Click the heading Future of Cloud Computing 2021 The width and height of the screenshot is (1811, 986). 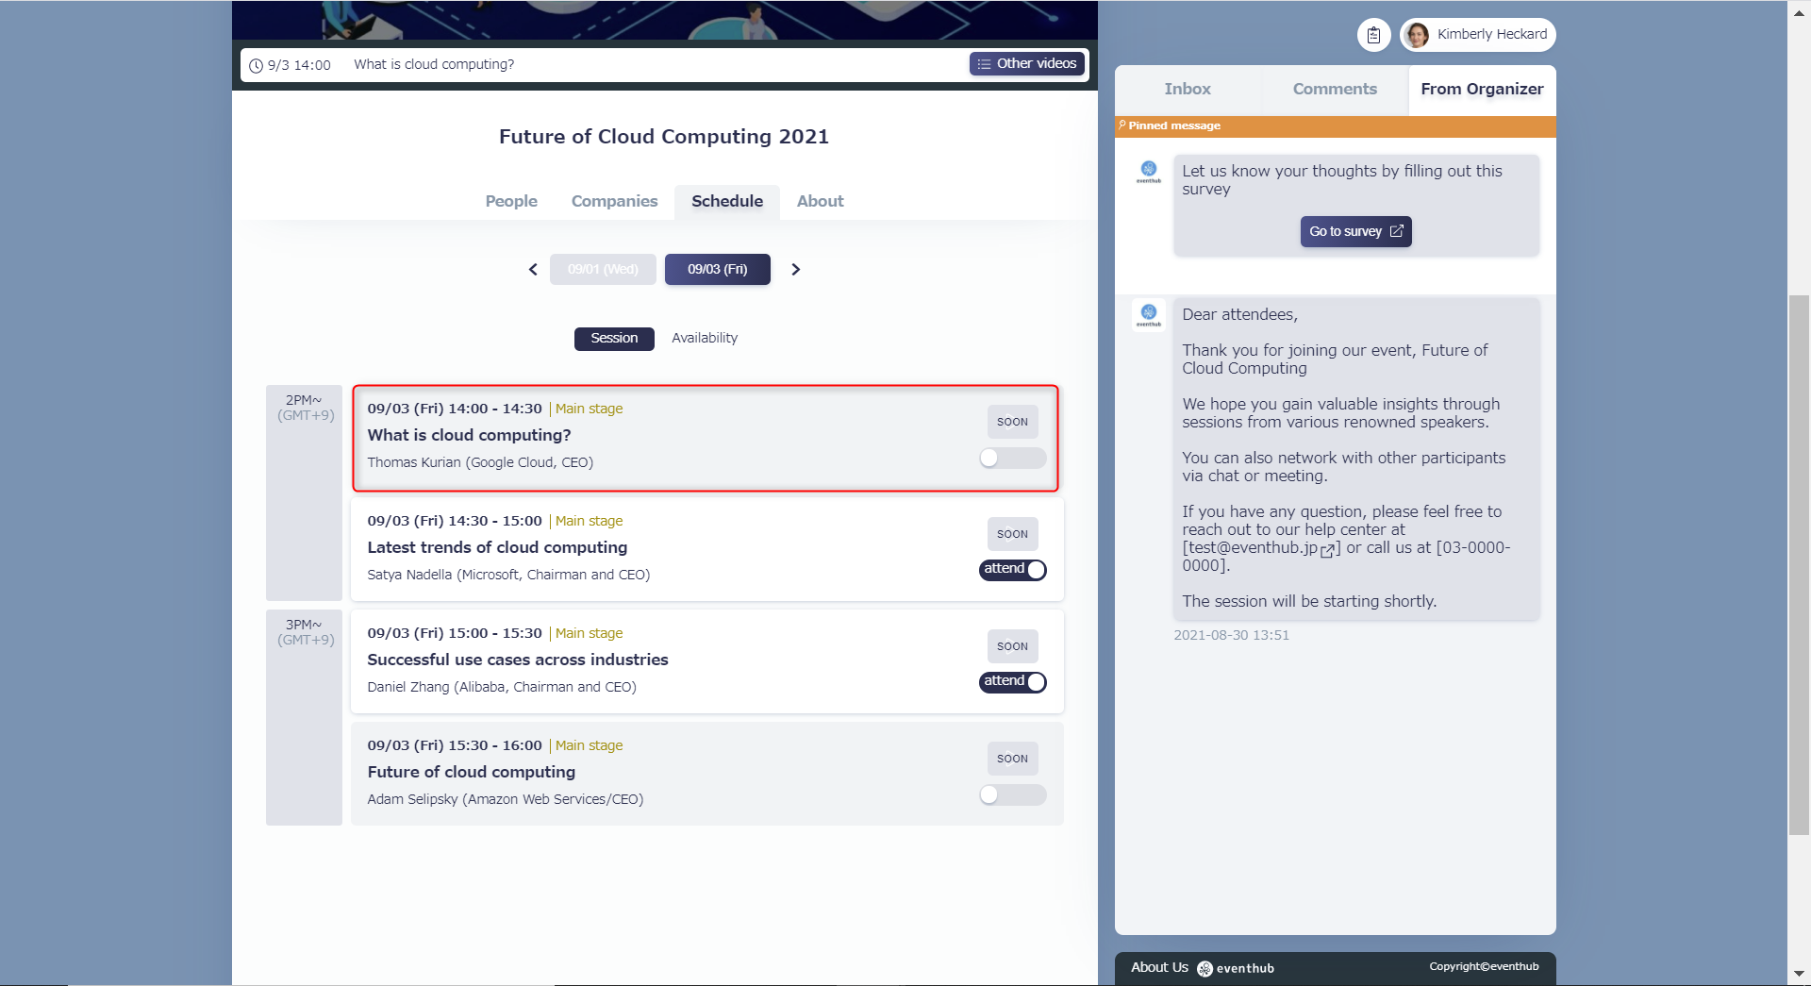664,137
